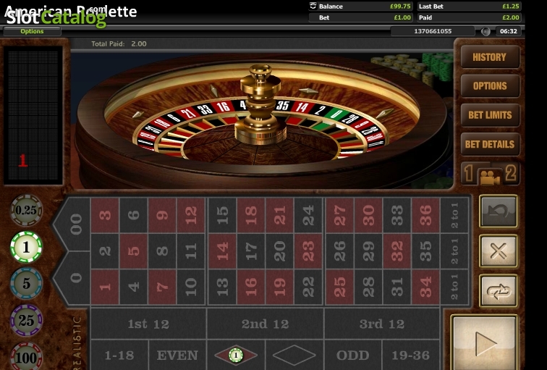
Task: View the BET LIMITS
Action: coord(490,115)
